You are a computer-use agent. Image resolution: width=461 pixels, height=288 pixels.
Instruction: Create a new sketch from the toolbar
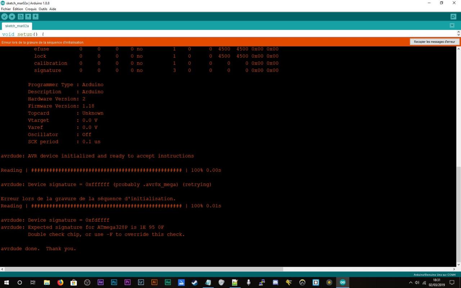21,17
